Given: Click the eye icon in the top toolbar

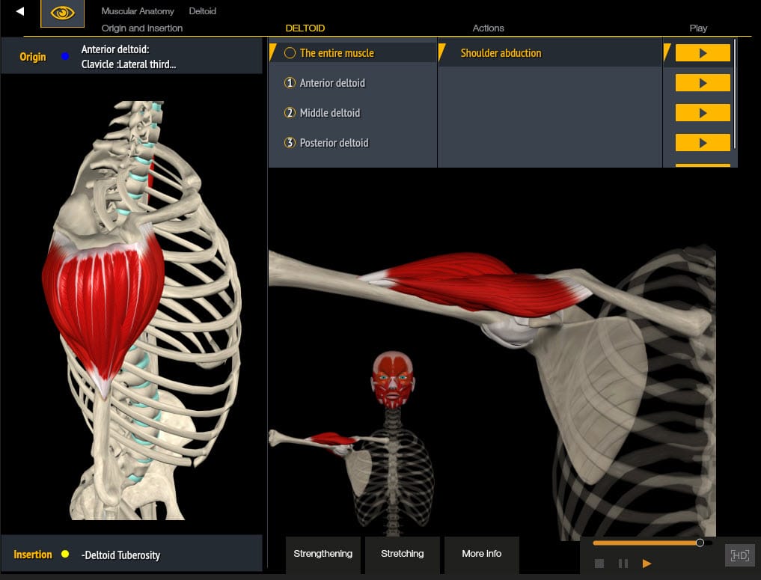Looking at the screenshot, I should point(62,13).
